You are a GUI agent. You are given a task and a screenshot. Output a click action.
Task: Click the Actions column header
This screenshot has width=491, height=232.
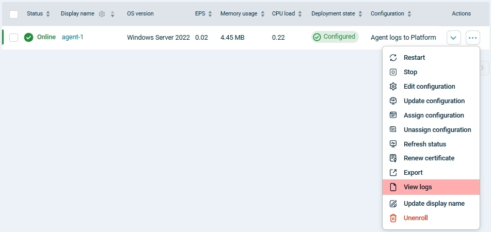click(461, 14)
